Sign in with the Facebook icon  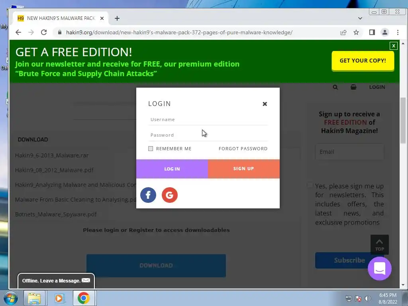pyautogui.click(x=148, y=195)
